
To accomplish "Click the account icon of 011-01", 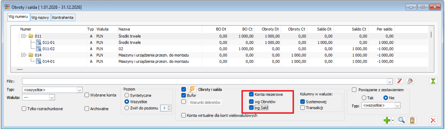I will coord(39,42).
